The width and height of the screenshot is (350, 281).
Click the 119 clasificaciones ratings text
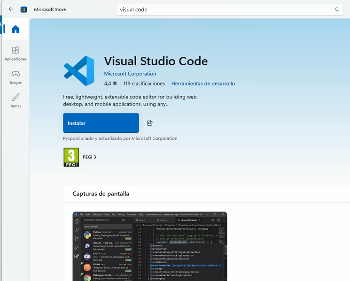[144, 84]
